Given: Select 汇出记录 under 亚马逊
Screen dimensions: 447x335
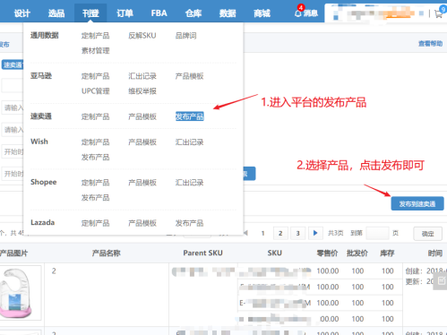Looking at the screenshot, I should [142, 76].
